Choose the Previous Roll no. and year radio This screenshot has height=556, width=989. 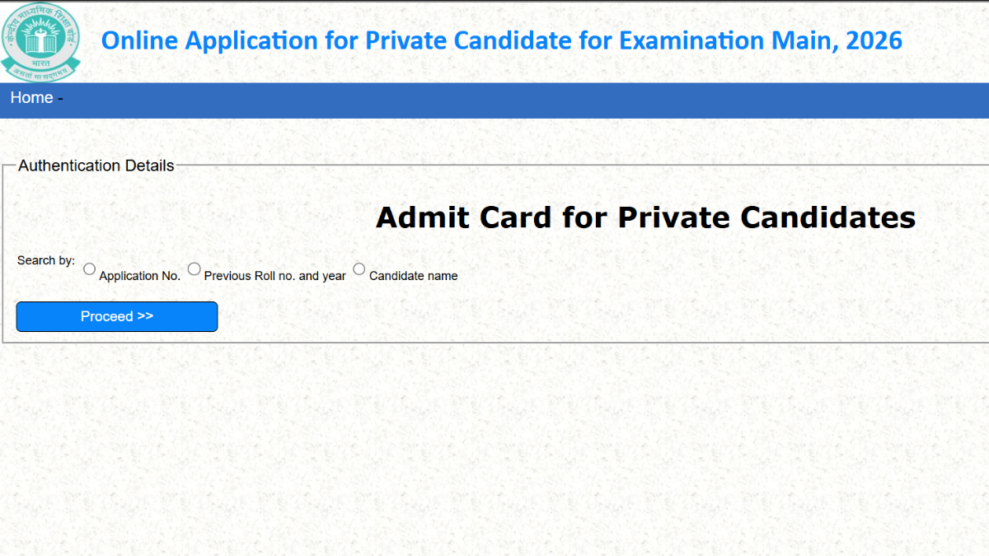click(195, 269)
